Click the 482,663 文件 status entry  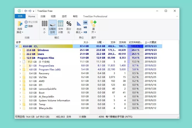(63, 117)
